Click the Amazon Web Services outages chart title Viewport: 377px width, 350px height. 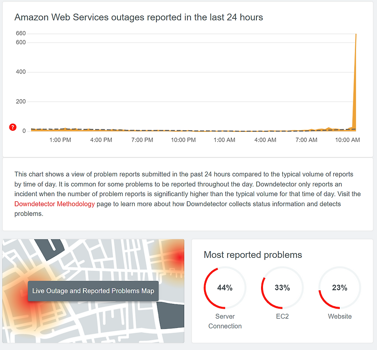tap(139, 17)
